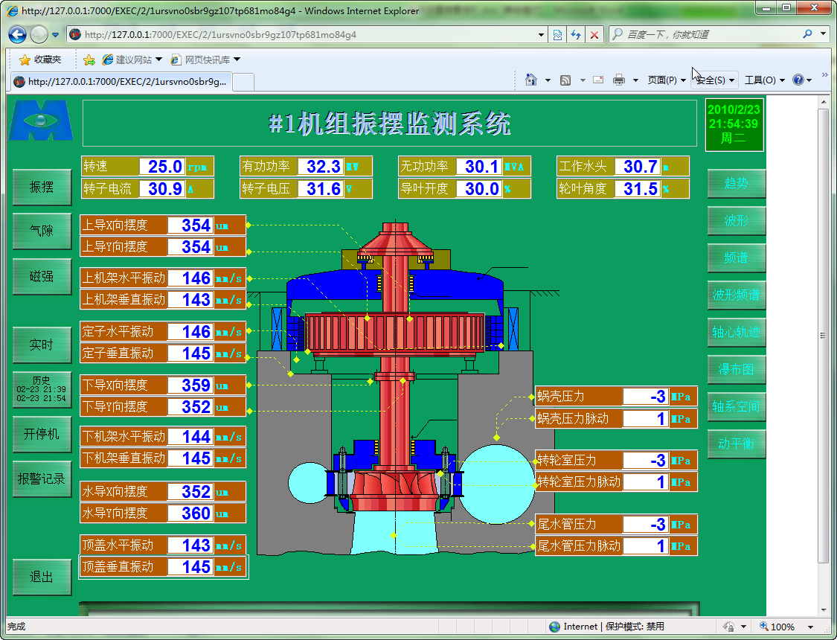Screen dimensions: 837x640
Task: Click the RSS feeds icon
Action: (x=565, y=80)
